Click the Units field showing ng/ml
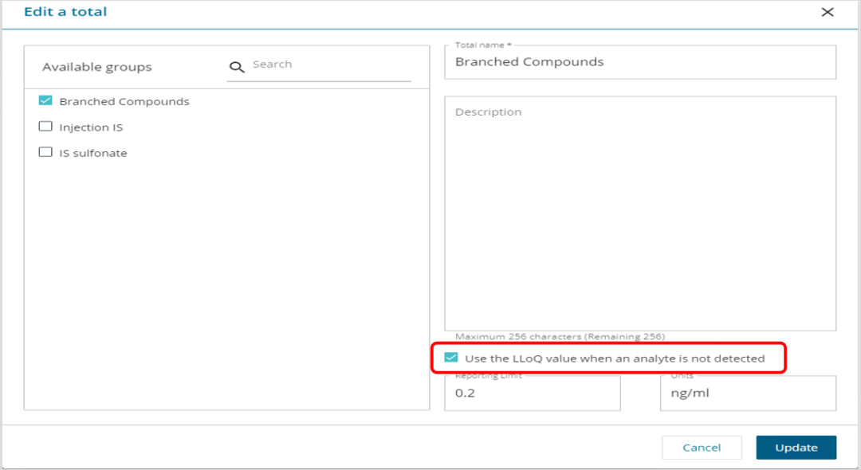Image resolution: width=861 pixels, height=470 pixels. (x=747, y=394)
